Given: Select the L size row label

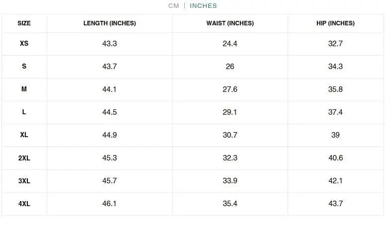Looking at the screenshot, I should click(x=24, y=112).
